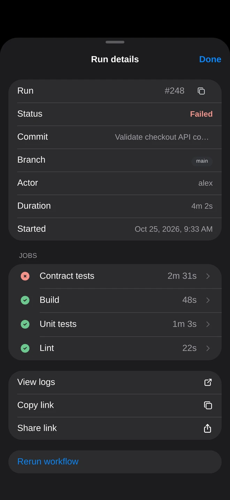Select the View logs row
The width and height of the screenshot is (230, 500).
[115, 382]
